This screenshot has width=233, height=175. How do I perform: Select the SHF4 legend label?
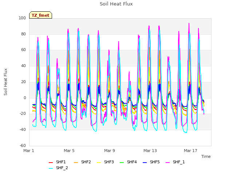(x=132, y=162)
